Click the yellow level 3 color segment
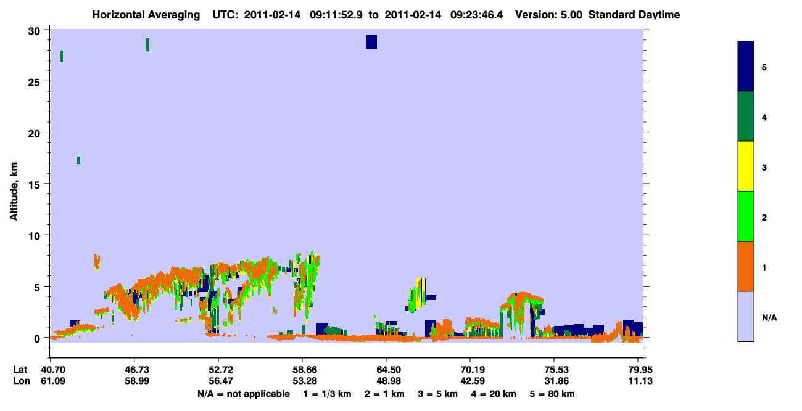The width and height of the screenshot is (802, 411). tap(746, 166)
